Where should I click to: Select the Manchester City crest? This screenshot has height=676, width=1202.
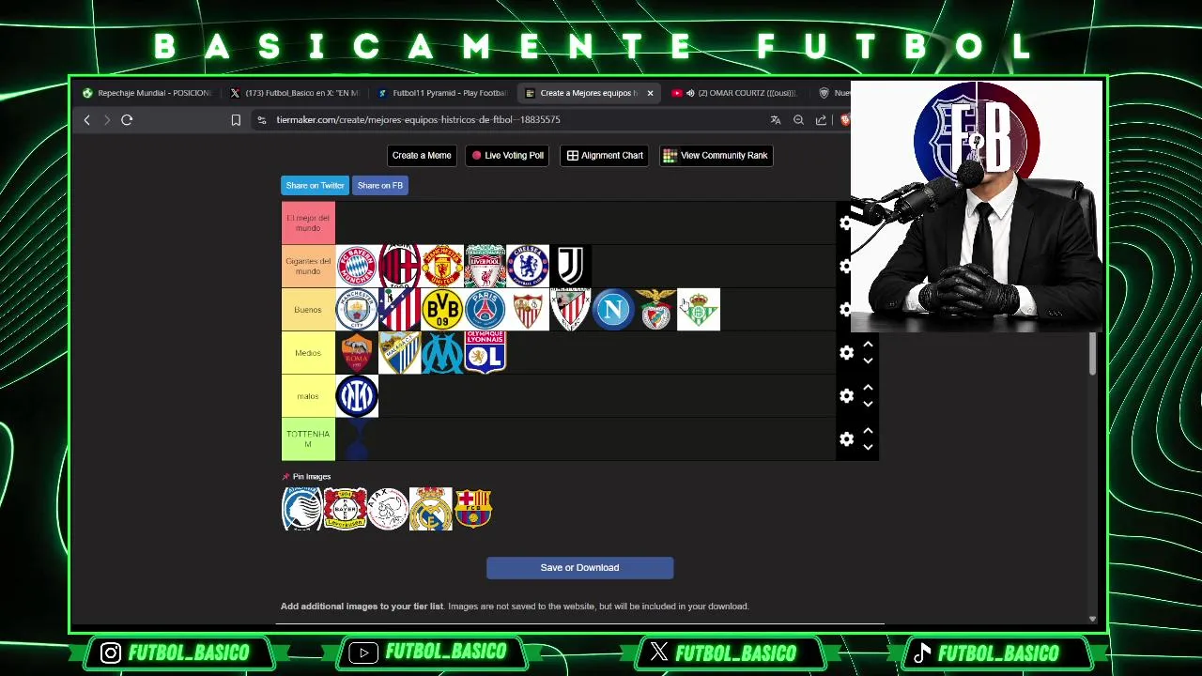point(357,310)
